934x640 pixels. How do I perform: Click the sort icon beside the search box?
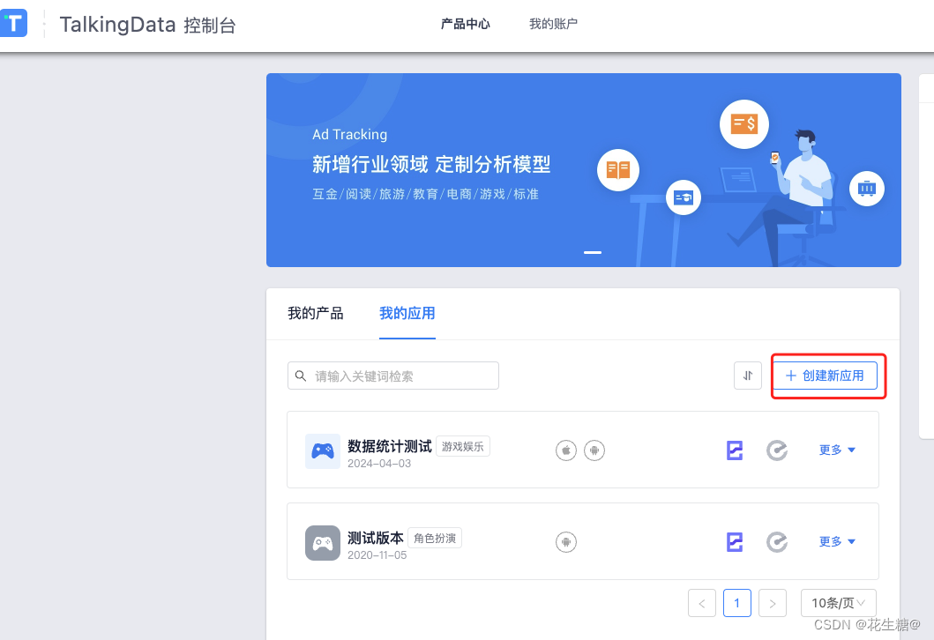[747, 375]
